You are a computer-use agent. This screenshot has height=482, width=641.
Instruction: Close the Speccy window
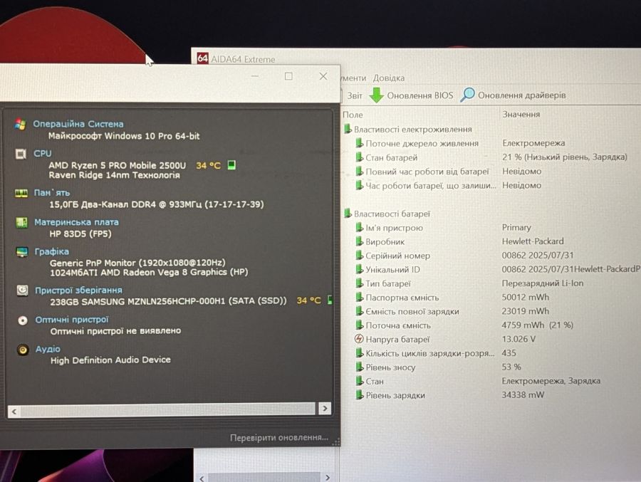[x=323, y=76]
